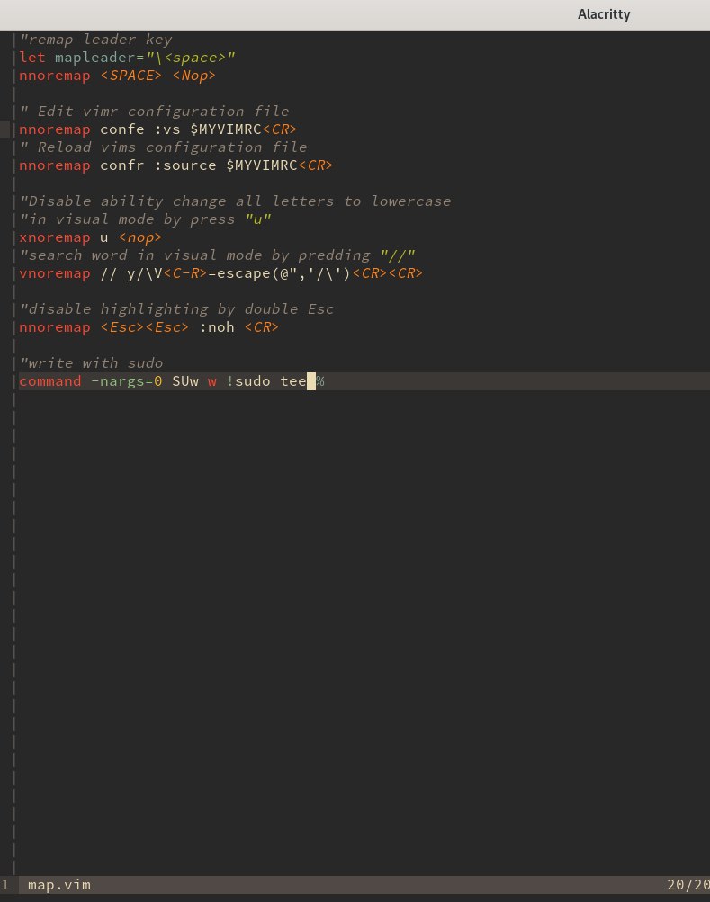Viewport: 710px width, 902px height.
Task: Click the word "confe"
Action: tap(122, 129)
